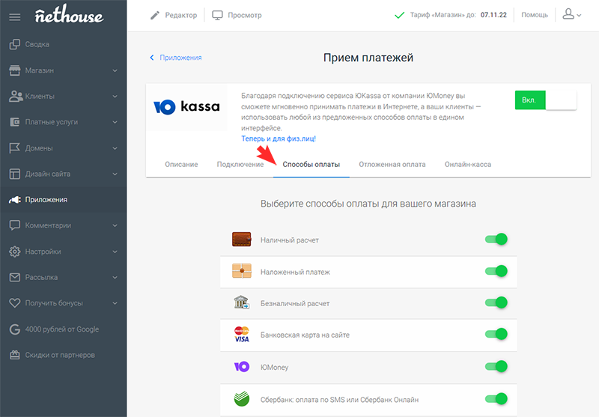Toggle Наложенный платеж payment method
Viewport: 599px width, 417px height.
pyautogui.click(x=496, y=271)
